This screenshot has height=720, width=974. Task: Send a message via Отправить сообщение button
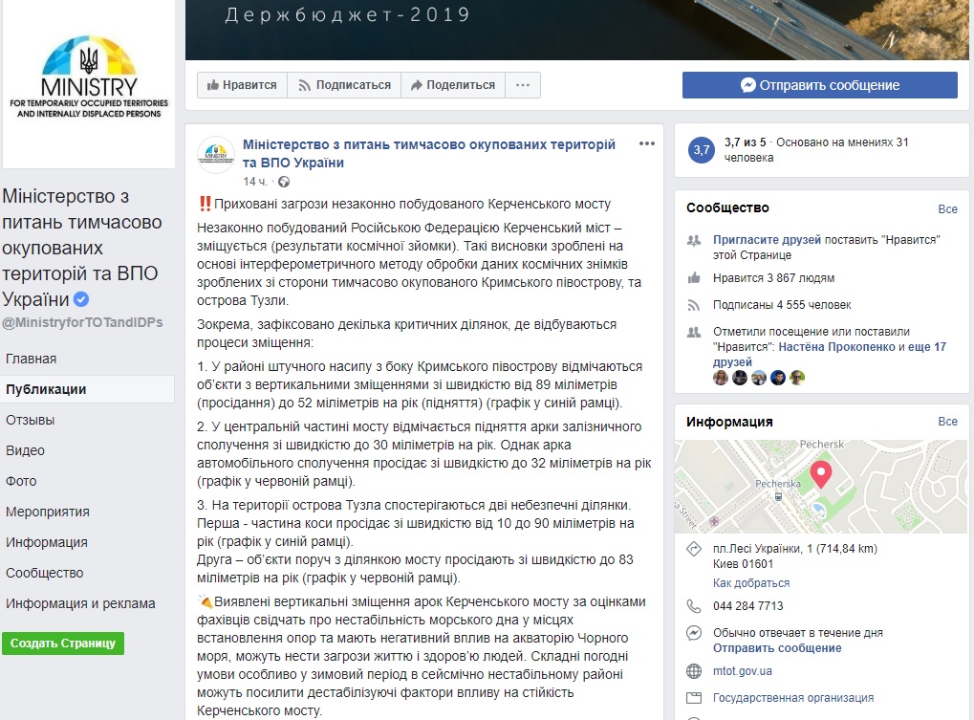(819, 85)
